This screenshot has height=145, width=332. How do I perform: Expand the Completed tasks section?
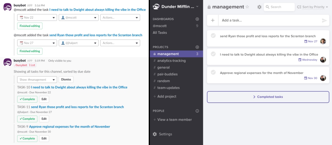268,97
